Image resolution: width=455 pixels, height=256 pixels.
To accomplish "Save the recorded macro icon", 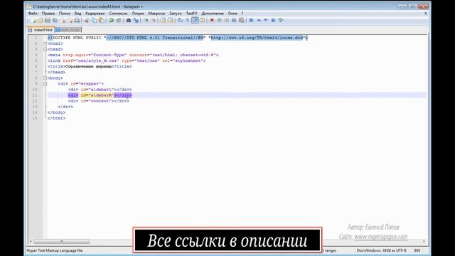I will tap(241, 21).
